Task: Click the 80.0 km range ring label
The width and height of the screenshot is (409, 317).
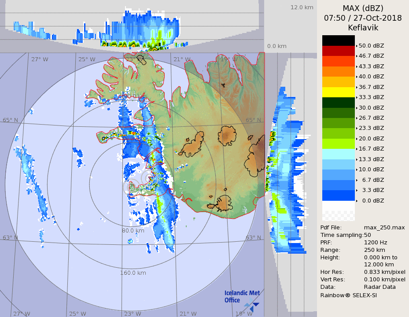Action: pos(133,230)
